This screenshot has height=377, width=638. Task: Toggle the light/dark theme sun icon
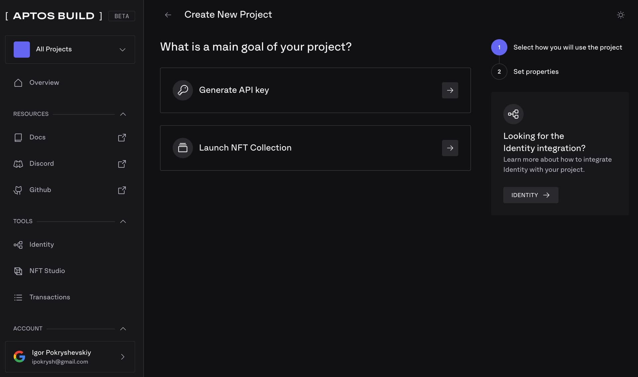click(620, 15)
